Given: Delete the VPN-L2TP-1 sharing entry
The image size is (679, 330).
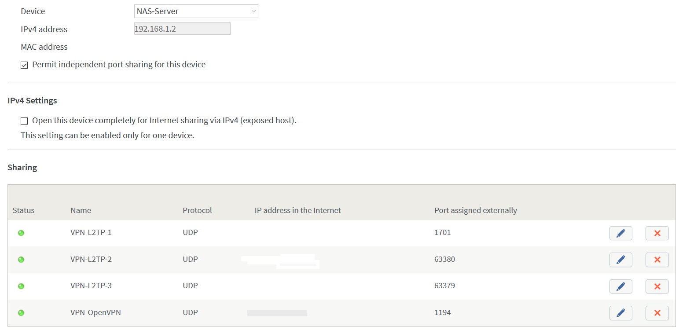Looking at the screenshot, I should tap(657, 233).
